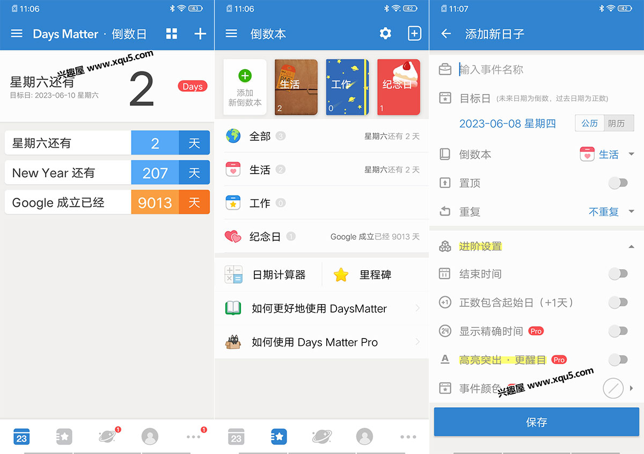Go back from the 添加新日子 screen
This screenshot has width=644, height=454.
[446, 34]
